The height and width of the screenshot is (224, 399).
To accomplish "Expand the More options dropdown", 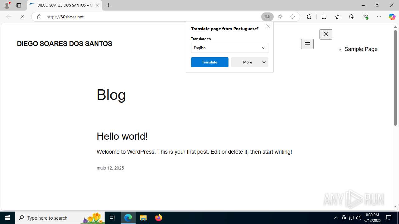I will click(250, 62).
